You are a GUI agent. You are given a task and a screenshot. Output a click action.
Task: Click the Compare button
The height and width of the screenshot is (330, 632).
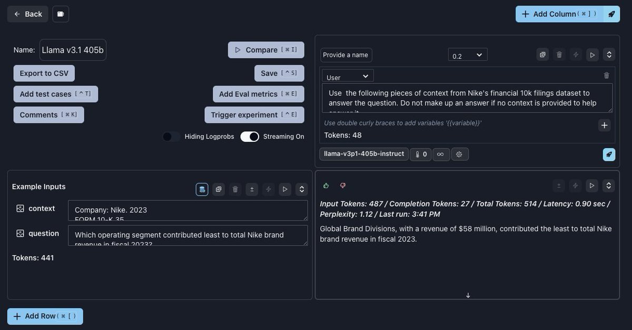266,50
